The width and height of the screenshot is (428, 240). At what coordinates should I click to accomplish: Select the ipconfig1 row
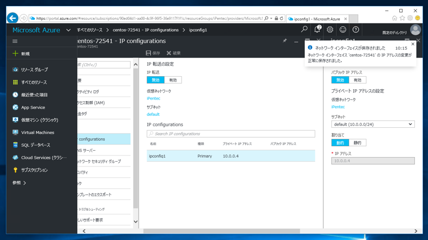tap(231, 156)
